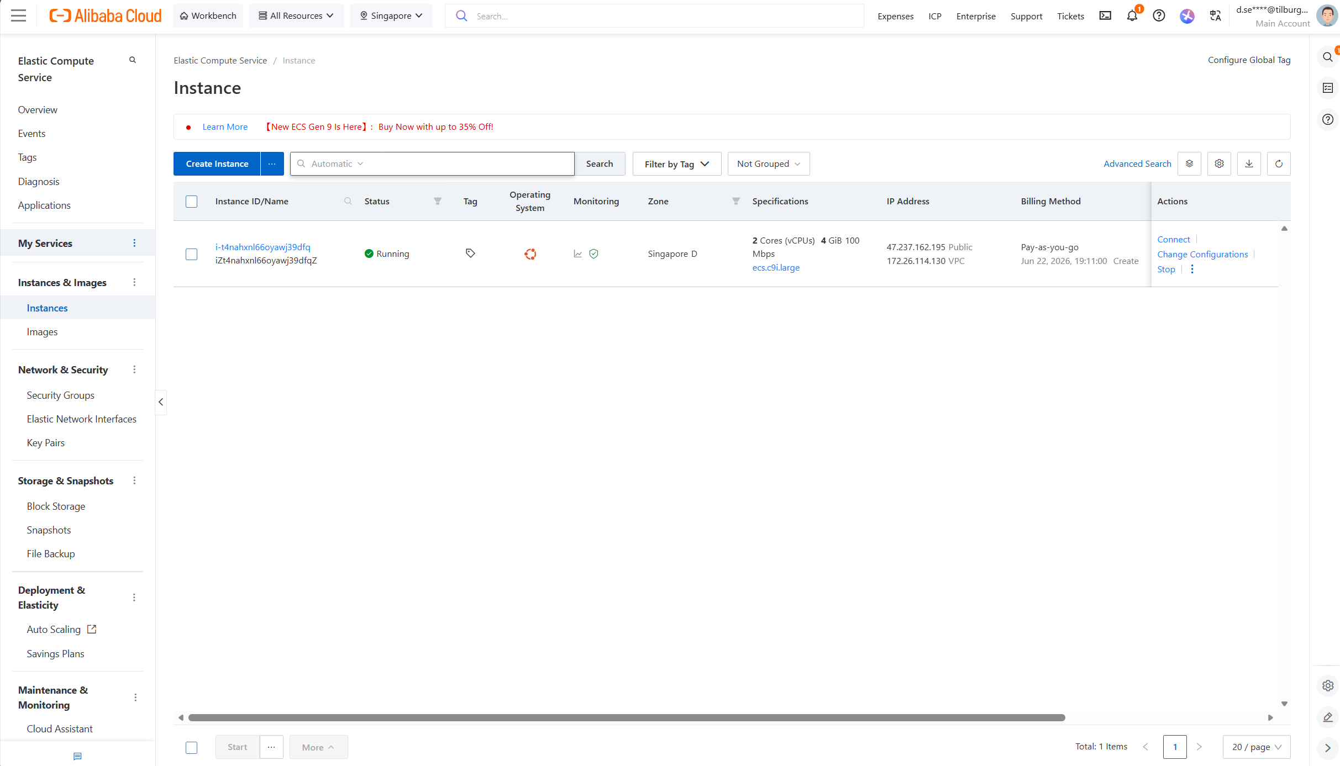The width and height of the screenshot is (1340, 766).
Task: Go to Overview in sidebar
Action: pos(38,109)
